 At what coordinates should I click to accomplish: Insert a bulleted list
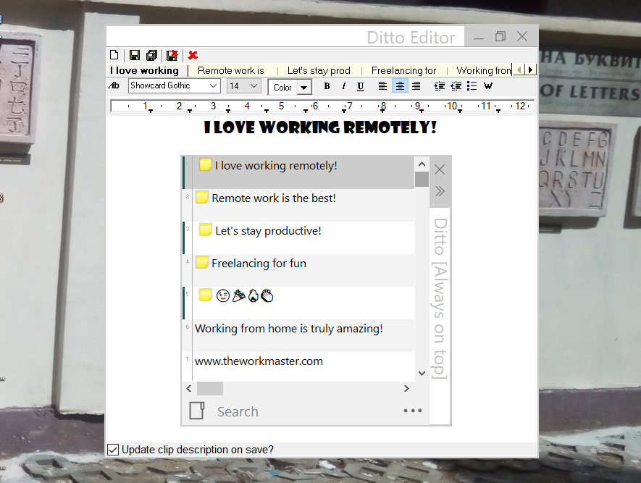click(x=472, y=86)
